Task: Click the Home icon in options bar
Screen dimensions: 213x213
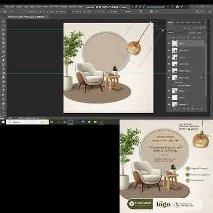Action: pyautogui.click(x=5, y=11)
